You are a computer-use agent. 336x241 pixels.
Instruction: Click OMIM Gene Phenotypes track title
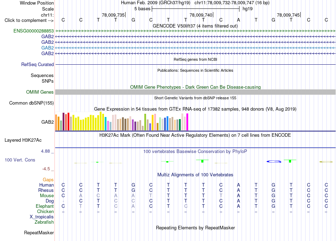click(196, 87)
